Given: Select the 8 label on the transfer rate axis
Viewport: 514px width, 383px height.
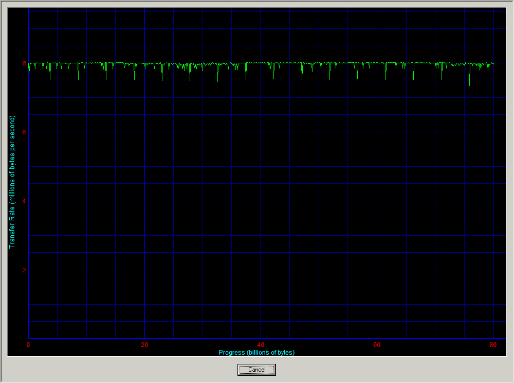Looking at the screenshot, I should 24,63.
